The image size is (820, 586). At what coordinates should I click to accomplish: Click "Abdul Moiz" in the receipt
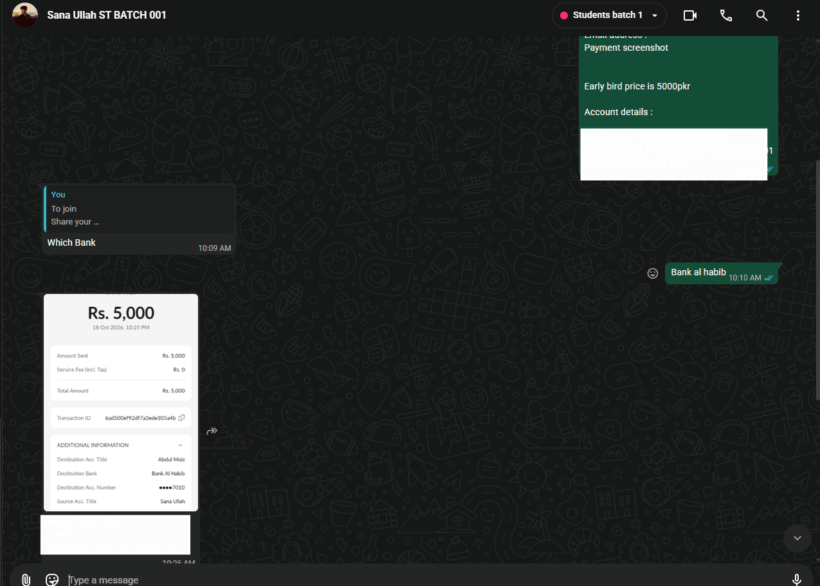tap(172, 459)
